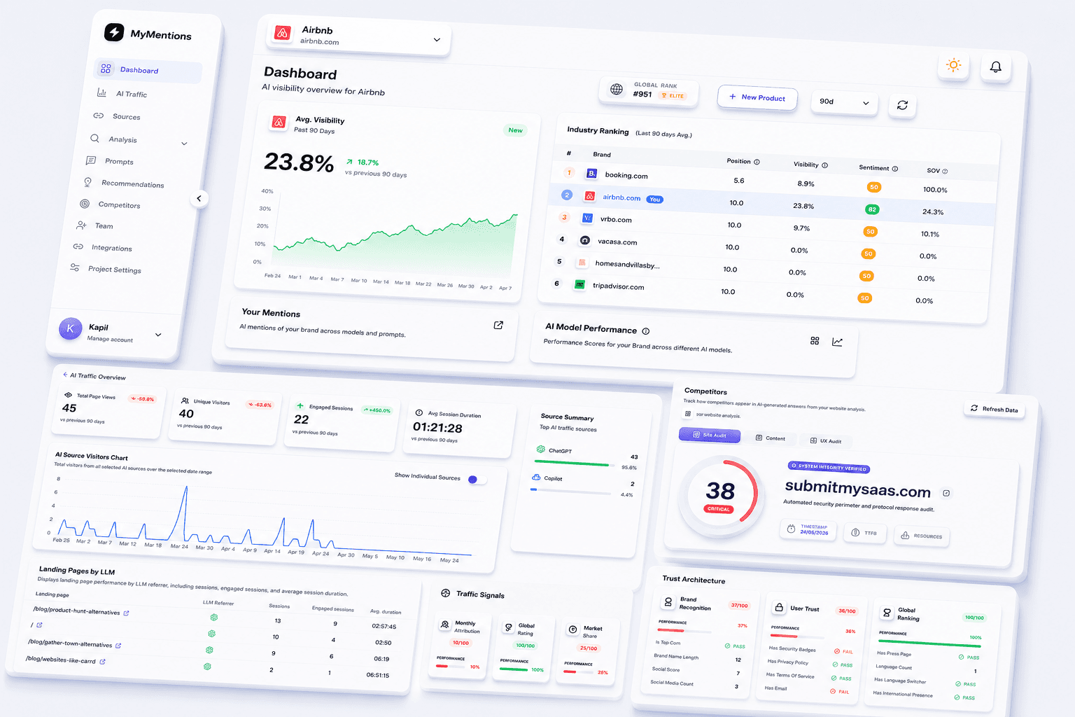Click the Visibility column info icon
Screen dimensions: 1075x717
click(824, 165)
